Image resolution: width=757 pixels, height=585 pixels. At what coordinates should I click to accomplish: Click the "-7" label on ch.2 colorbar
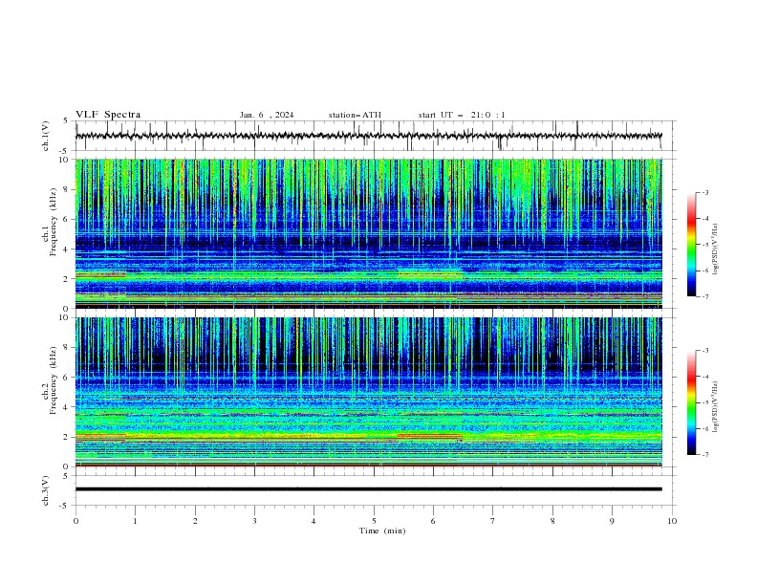coord(705,455)
